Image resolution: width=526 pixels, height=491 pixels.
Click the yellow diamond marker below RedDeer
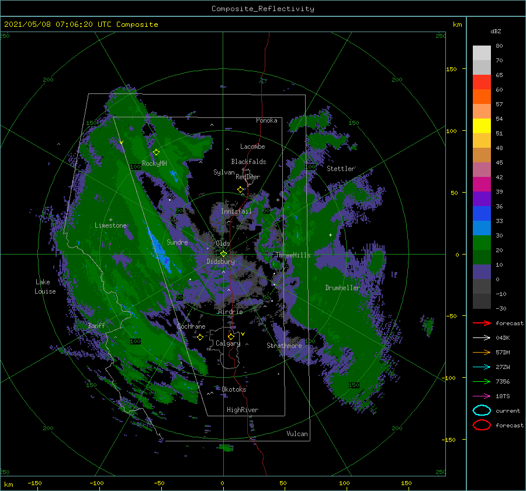coord(240,190)
